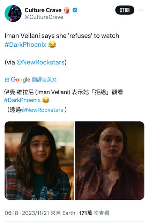Click the blue verified badge
Image resolution: width=149 pixels, height=223 pixels.
(x=75, y=10)
